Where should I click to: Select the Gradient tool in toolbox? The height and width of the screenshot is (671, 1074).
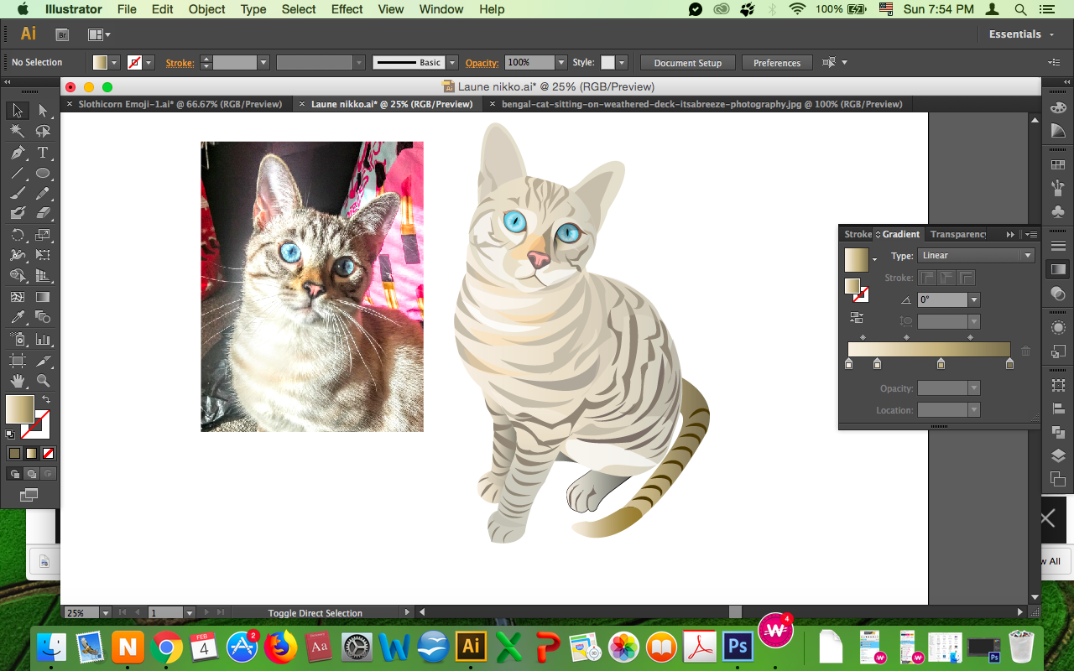click(43, 297)
